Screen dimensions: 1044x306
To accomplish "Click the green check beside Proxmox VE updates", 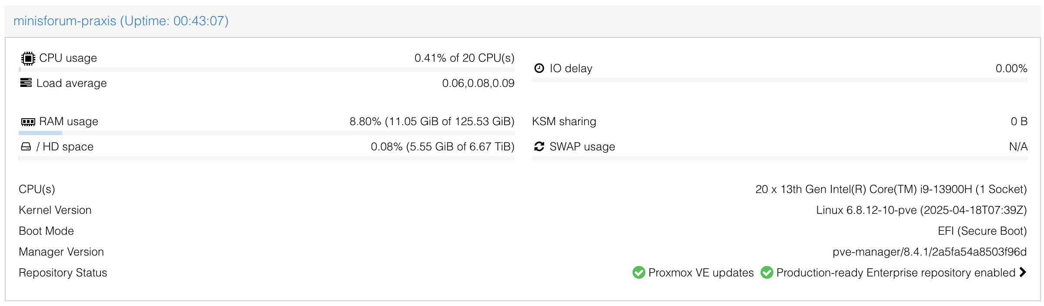I will tap(639, 273).
